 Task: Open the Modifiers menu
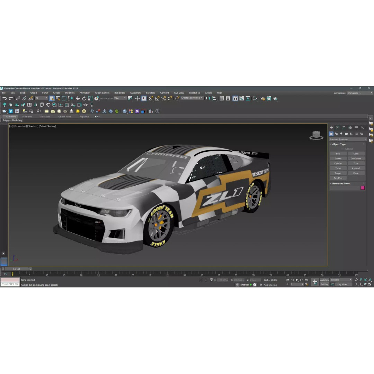[70, 93]
